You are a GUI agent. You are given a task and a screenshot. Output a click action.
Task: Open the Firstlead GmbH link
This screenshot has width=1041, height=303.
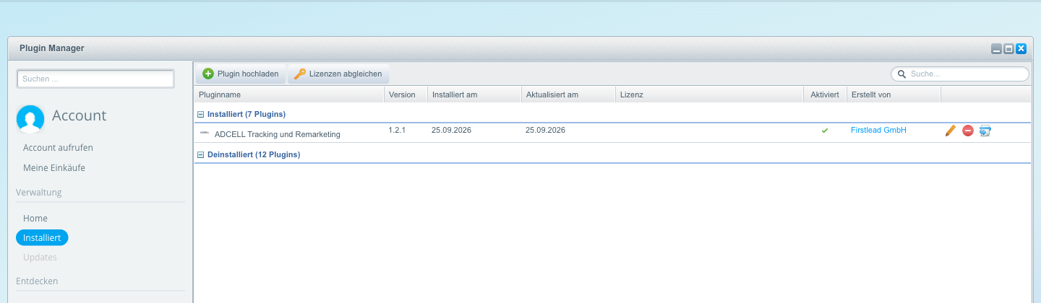878,130
